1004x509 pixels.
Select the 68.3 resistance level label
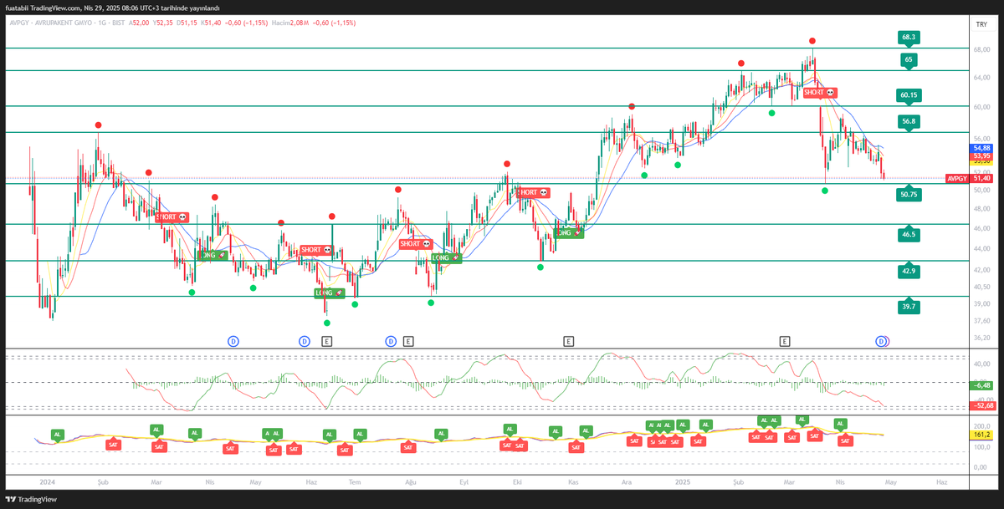(x=909, y=38)
